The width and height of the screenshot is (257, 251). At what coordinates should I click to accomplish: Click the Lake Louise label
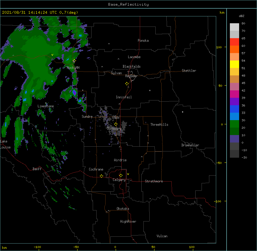point(5,144)
